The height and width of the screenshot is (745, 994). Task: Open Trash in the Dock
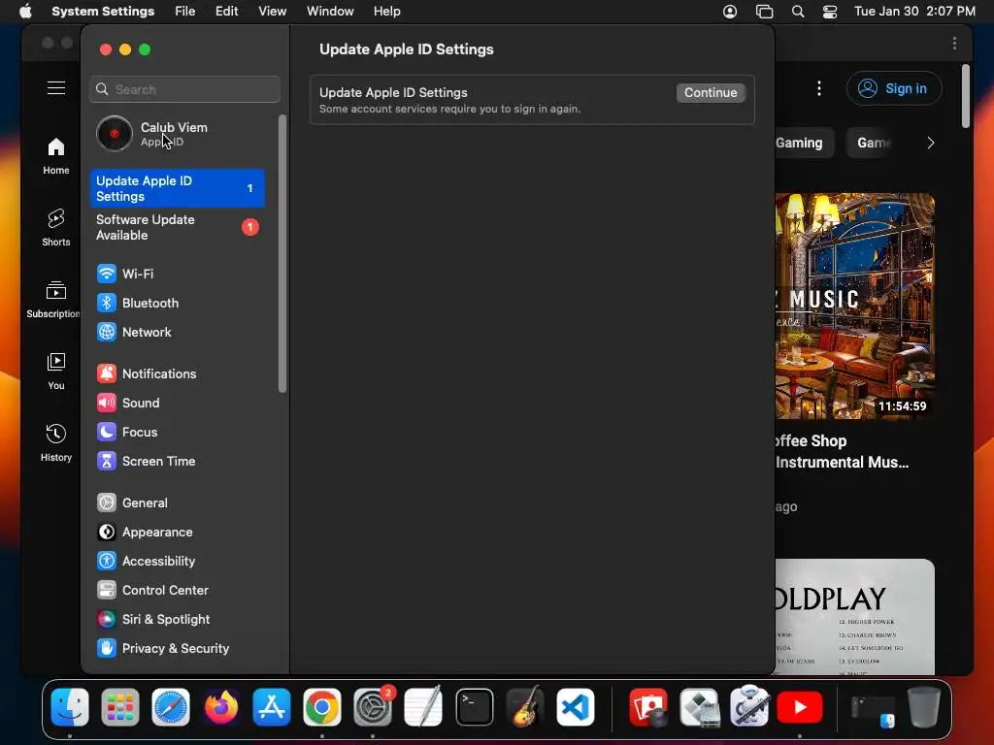pos(924,707)
